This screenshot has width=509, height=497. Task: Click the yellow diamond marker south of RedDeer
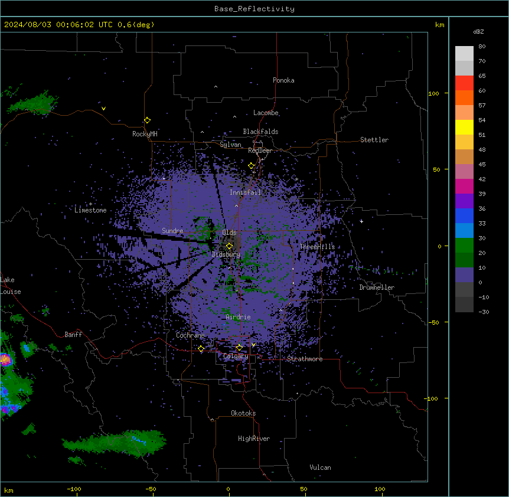tap(252, 166)
